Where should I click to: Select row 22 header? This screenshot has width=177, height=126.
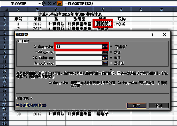click(4, 114)
